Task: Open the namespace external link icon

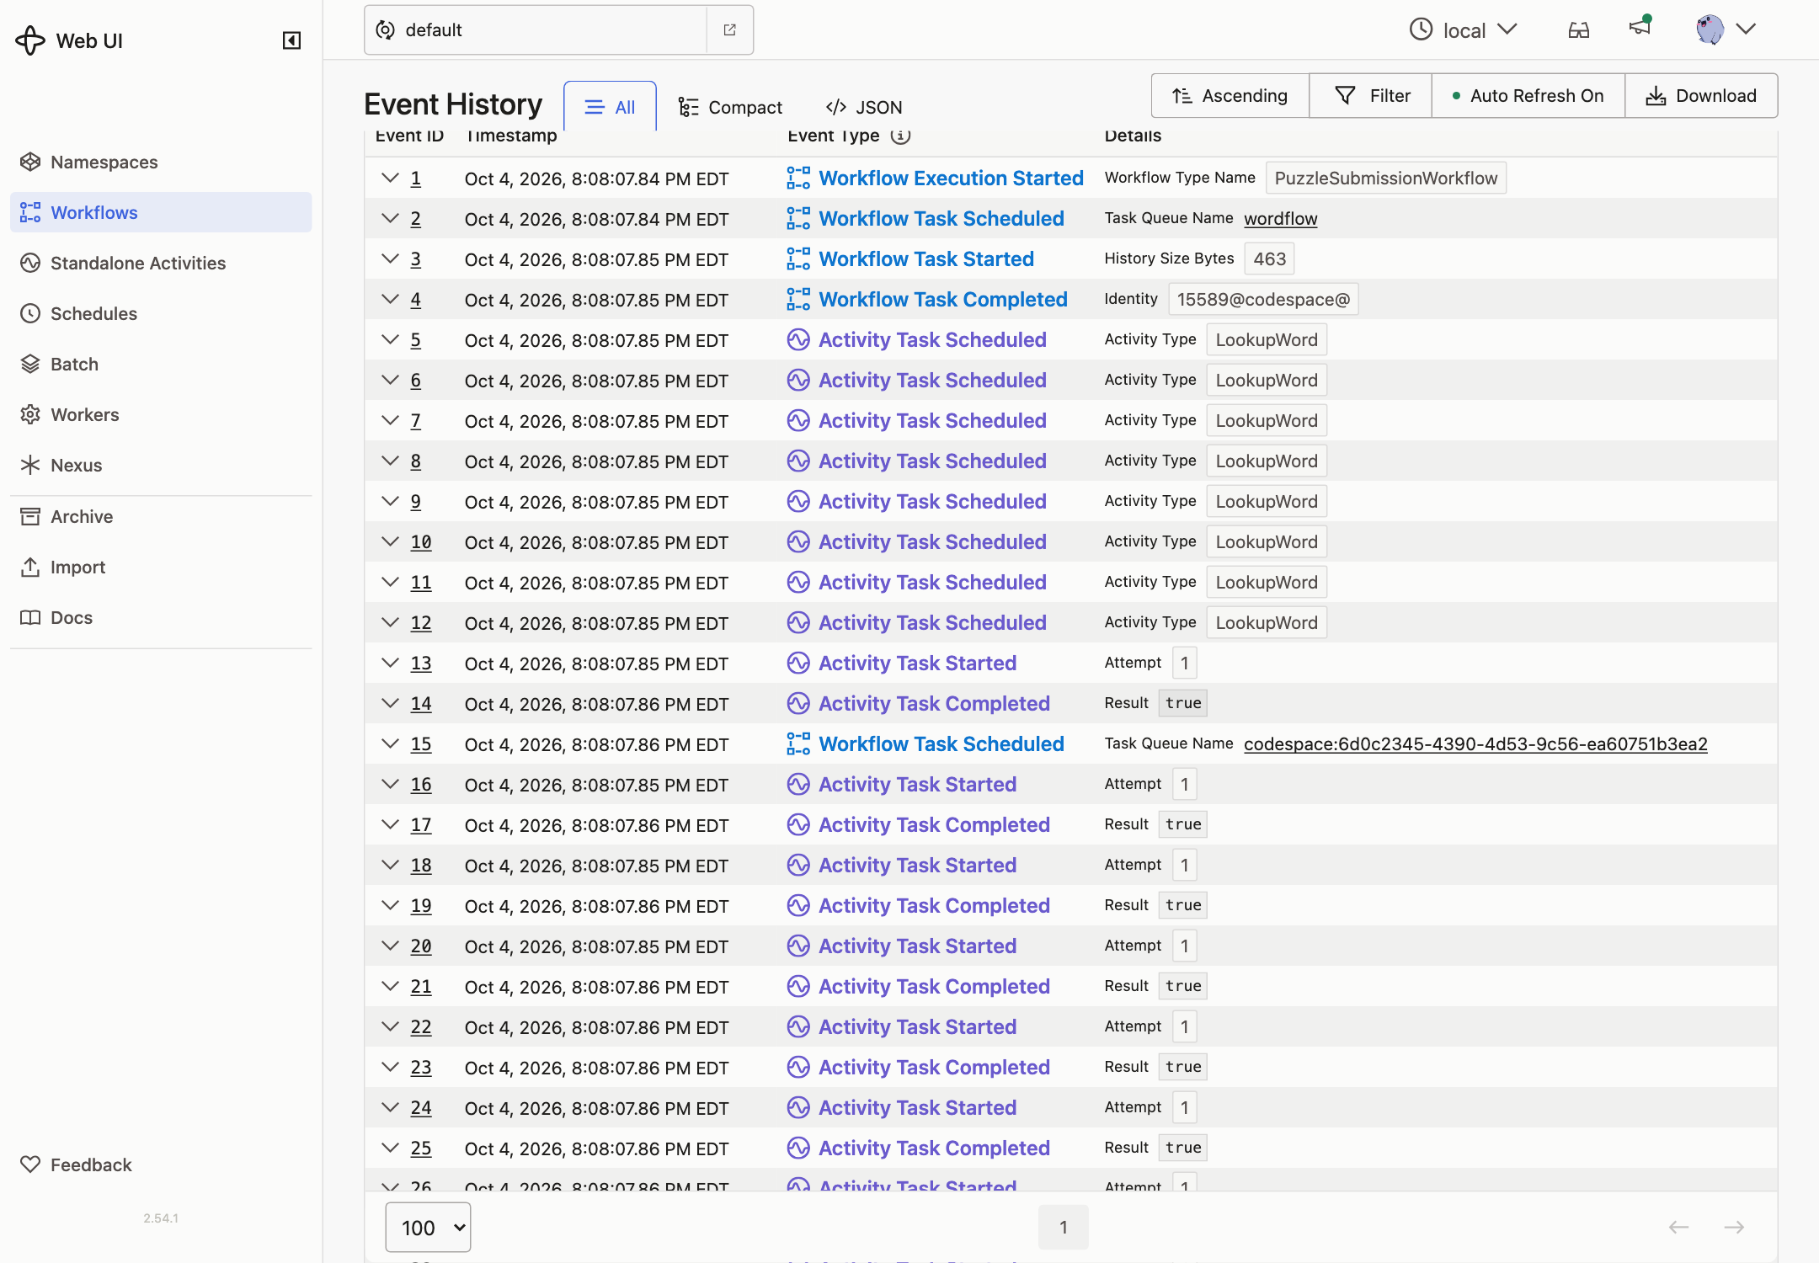Action: 729,30
